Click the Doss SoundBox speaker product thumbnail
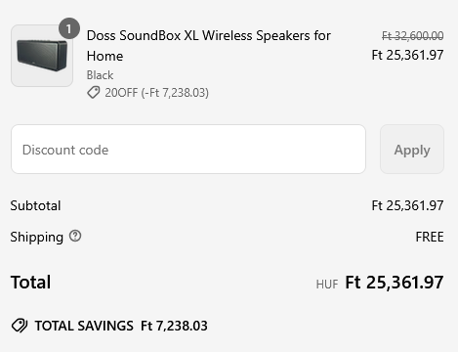Image resolution: width=458 pixels, height=352 pixels. pos(42,56)
